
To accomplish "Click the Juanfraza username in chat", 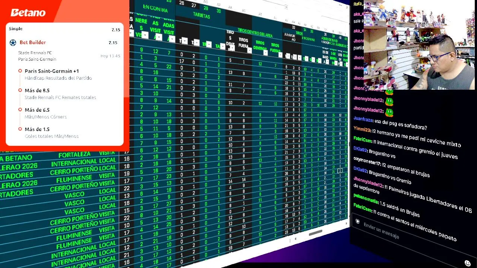I will point(363,119).
